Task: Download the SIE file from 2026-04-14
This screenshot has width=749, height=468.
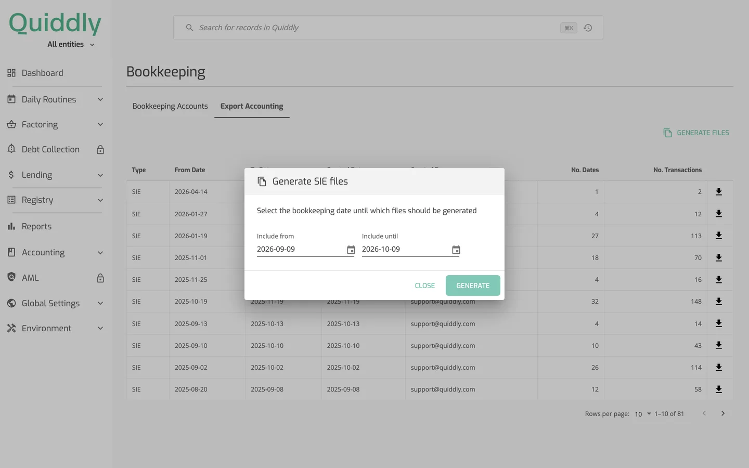Action: pyautogui.click(x=719, y=192)
